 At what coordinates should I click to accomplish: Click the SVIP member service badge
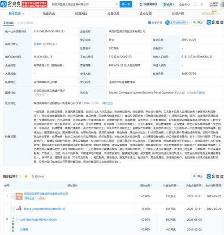click(214, 4)
